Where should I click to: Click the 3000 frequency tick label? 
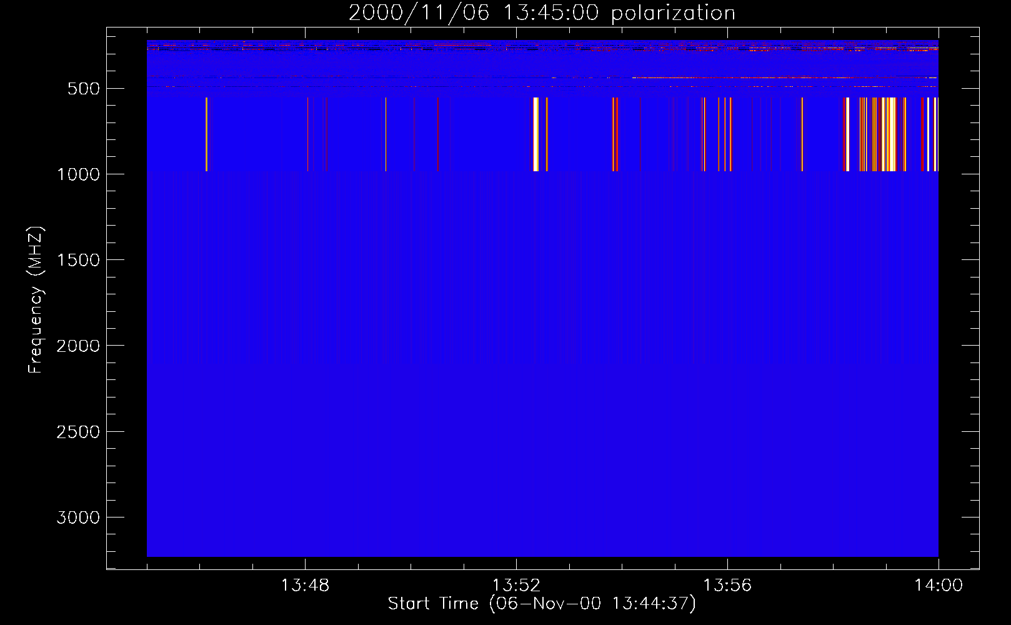click(78, 517)
